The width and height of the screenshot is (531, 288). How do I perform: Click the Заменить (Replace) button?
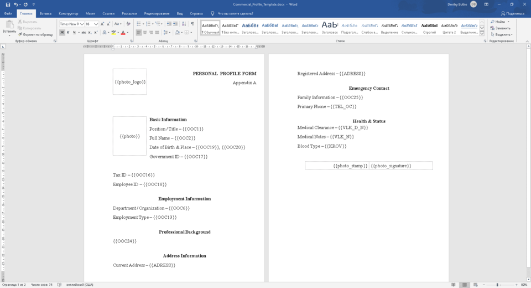coord(501,28)
